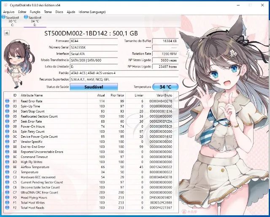Click the status orb for Start/Stop Count
The width and height of the screenshot is (270, 217).
pos(7,111)
